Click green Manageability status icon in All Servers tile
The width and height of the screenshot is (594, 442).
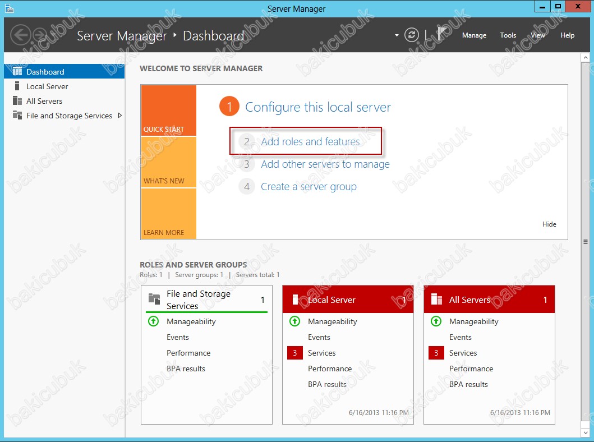coord(436,321)
